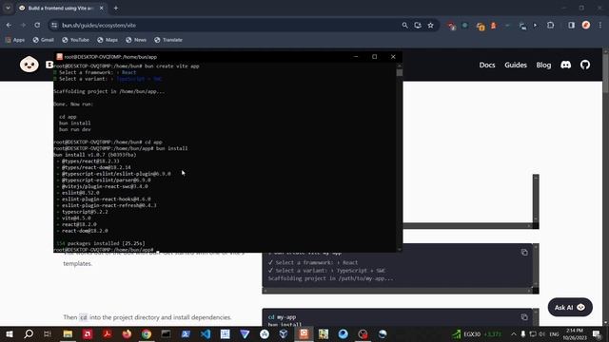Viewport: 609px width, 342px height.
Task: Open the GitHub icon in site header
Action: click(585, 65)
